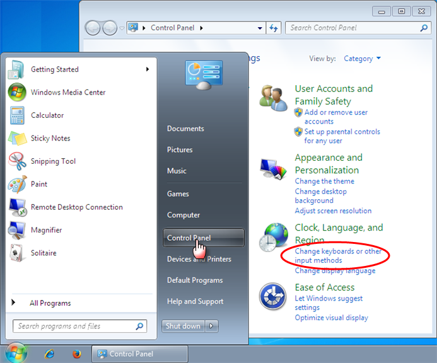Open the recent pages dropdown next to Forward
Viewport: 437px width, 363px height.
tap(122, 28)
